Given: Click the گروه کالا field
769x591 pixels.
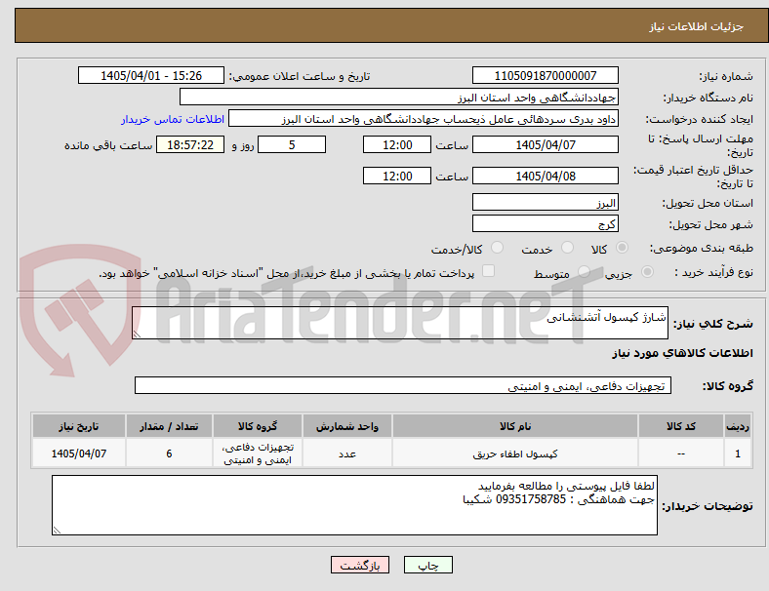Looking at the screenshot, I should [403, 385].
